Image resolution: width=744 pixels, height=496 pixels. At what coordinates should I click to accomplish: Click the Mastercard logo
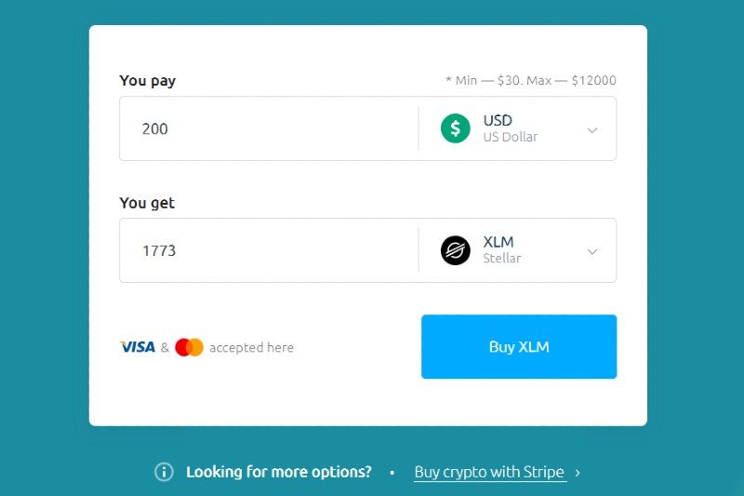(189, 347)
